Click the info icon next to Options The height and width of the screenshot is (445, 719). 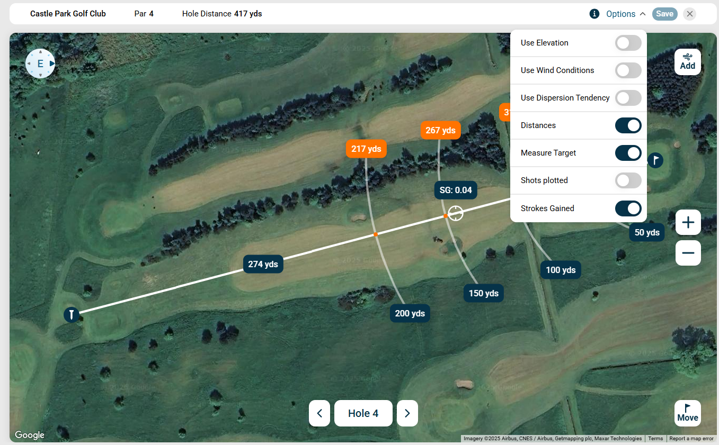click(x=594, y=14)
